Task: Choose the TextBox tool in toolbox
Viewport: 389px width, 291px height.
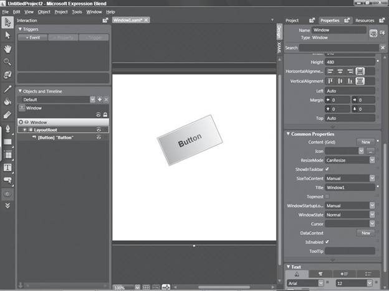Action: [7, 168]
